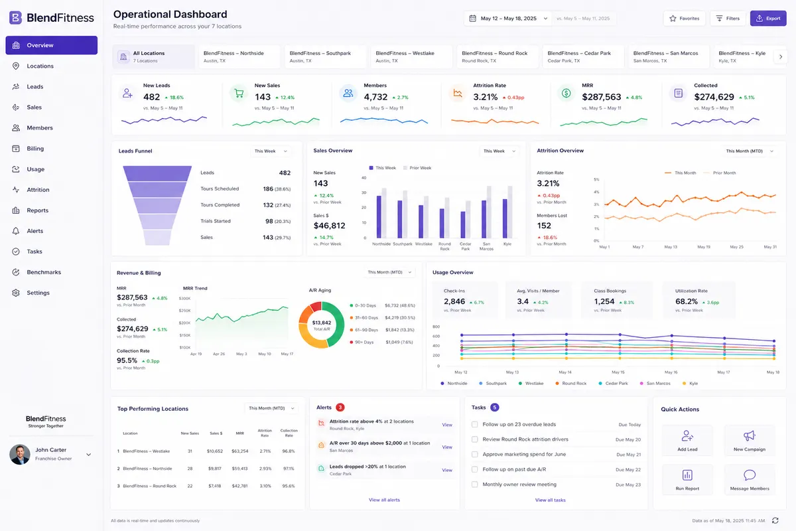The image size is (796, 531).
Task: Select the BlendFitness – Cedar Park tab
Action: [584, 57]
